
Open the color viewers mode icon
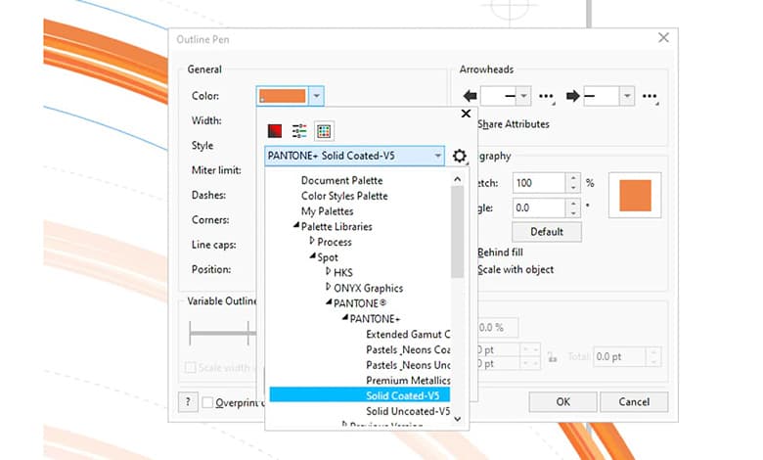[275, 131]
